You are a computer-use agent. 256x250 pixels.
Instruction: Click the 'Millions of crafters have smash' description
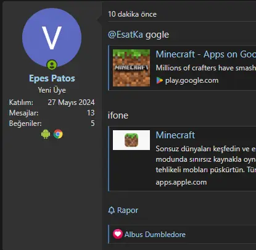pyautogui.click(x=206, y=68)
